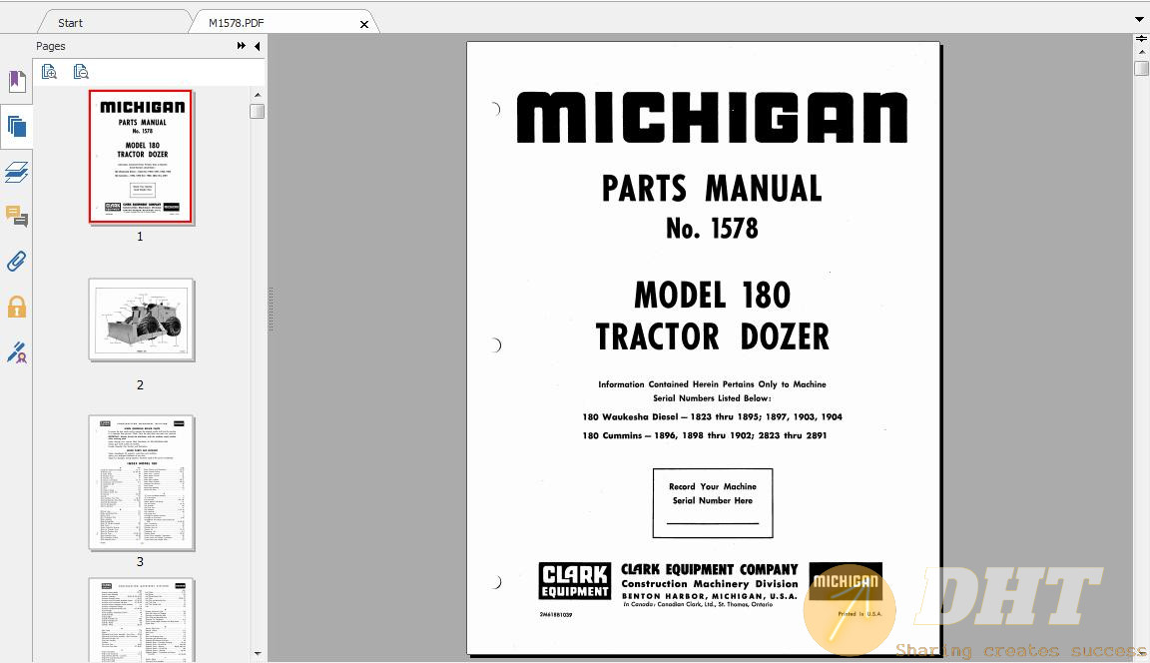This screenshot has height=663, width=1150.
Task: Click the thumbnail list scroll-down arrow
Action: point(258,653)
